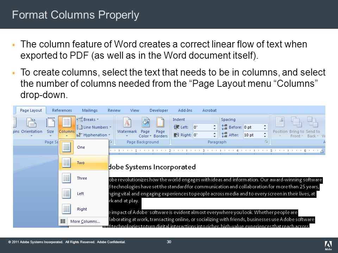Viewport: 338px width, 253px height.
Task: Click the Indent Right value field
Action: pos(203,135)
